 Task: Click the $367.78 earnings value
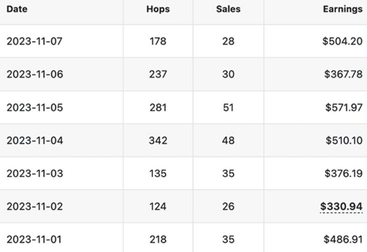tap(343, 74)
